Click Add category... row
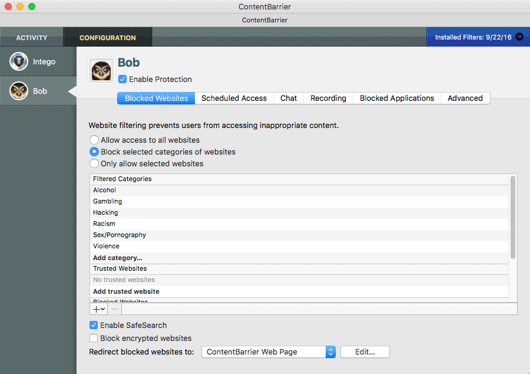Image resolution: width=530 pixels, height=374 pixels. click(x=299, y=258)
